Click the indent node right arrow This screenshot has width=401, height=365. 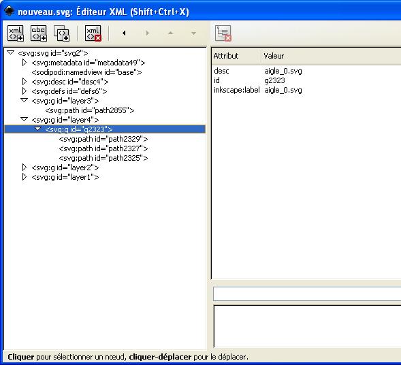[147, 33]
